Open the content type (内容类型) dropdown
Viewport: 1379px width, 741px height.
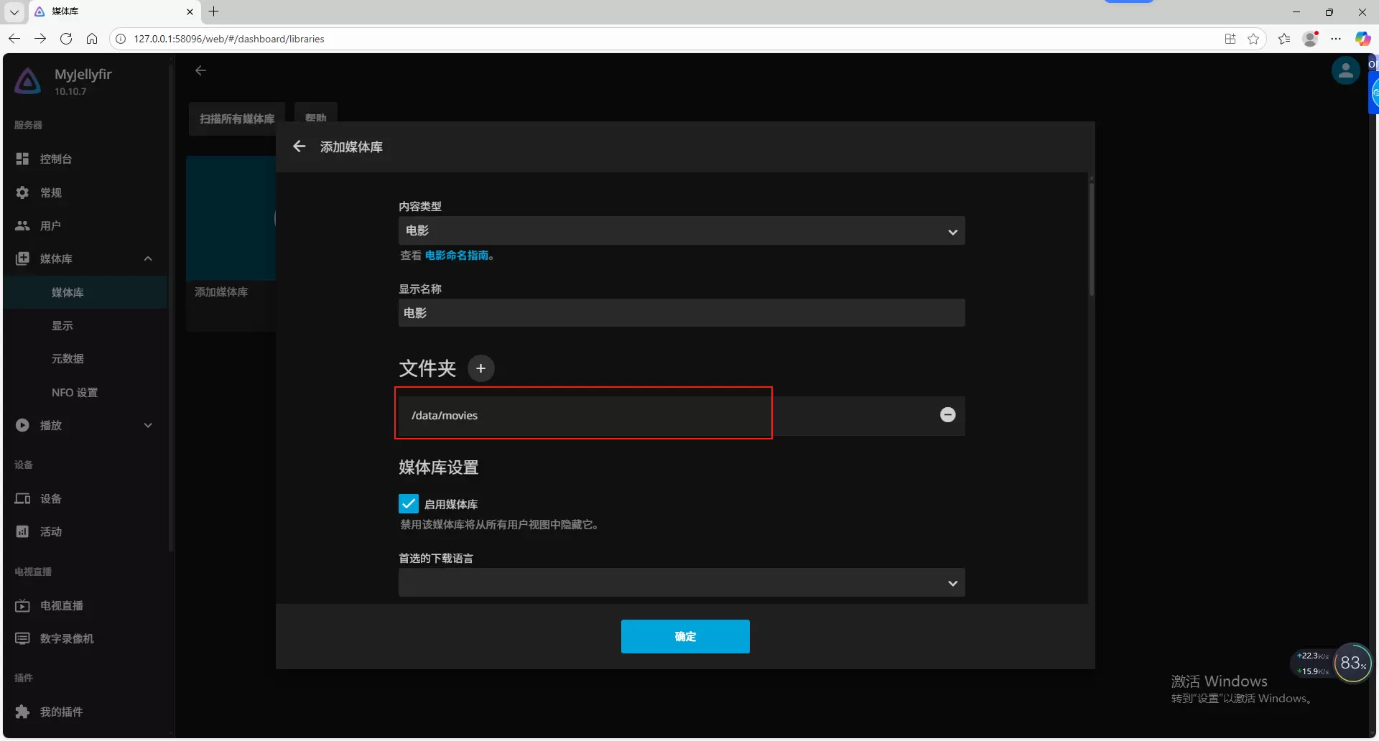click(x=681, y=231)
